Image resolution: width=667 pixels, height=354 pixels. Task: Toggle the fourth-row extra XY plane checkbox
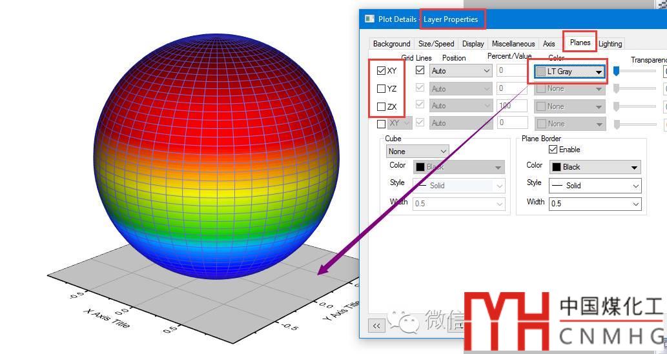[381, 124]
